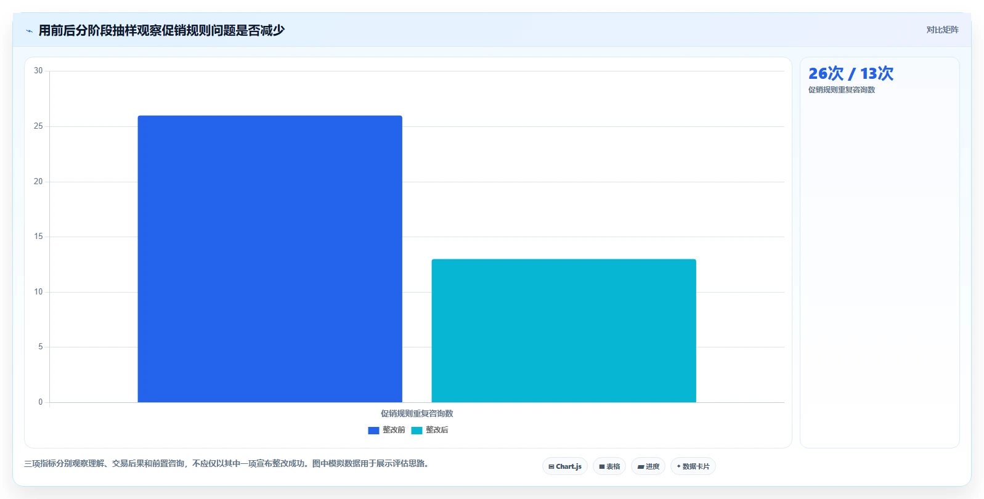The width and height of the screenshot is (984, 499).
Task: Toggle the 整改后 legend swatch
Action: [x=417, y=431]
